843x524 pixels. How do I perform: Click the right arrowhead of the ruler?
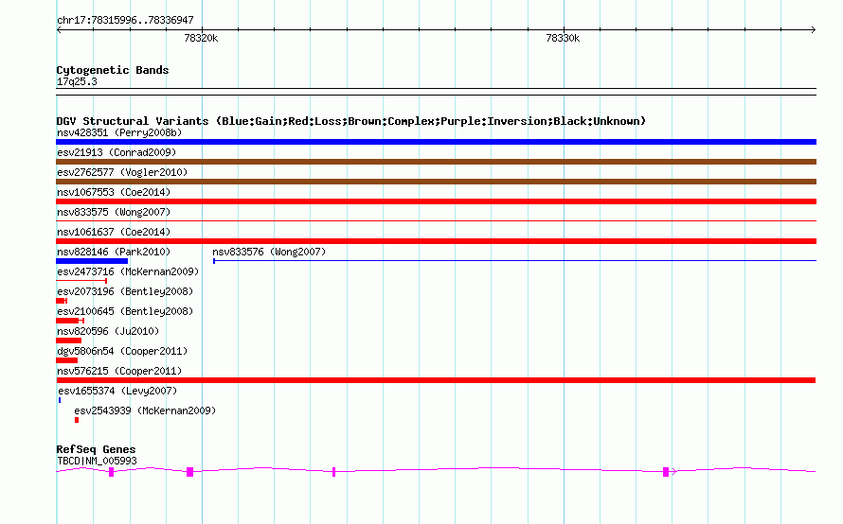814,30
